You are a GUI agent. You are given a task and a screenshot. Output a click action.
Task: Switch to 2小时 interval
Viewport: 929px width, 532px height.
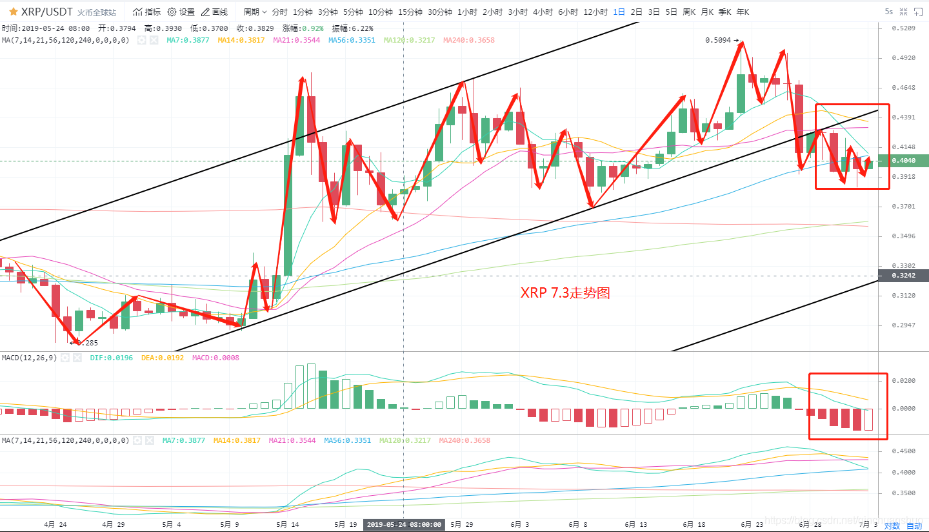pos(493,12)
